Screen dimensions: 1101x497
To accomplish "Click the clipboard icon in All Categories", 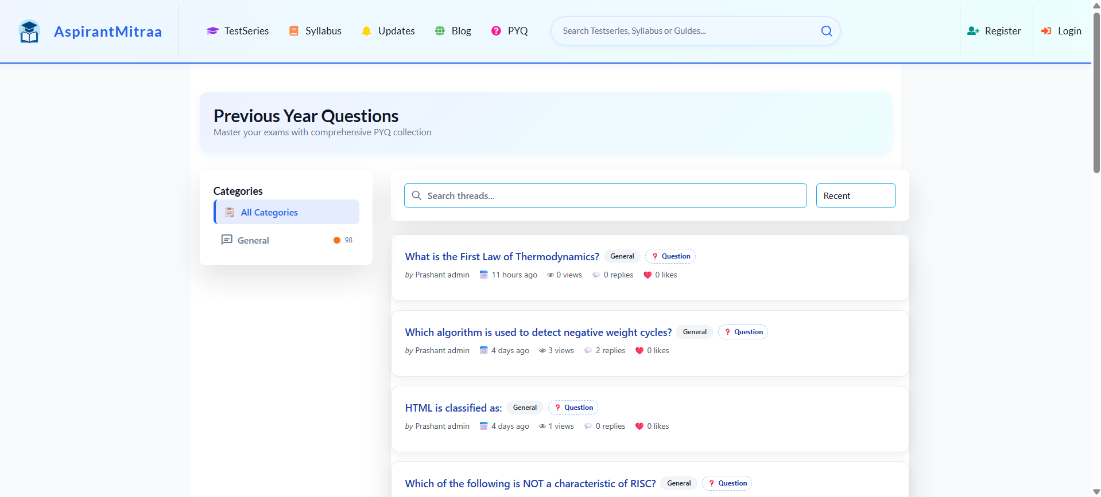I will coord(230,213).
